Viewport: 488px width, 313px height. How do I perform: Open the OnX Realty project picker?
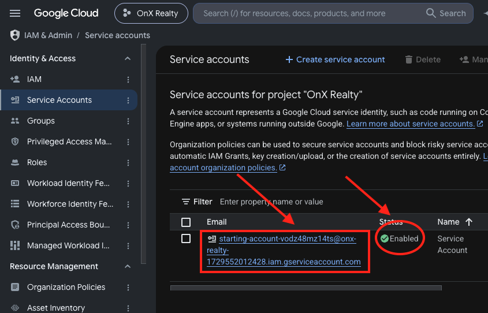point(151,13)
